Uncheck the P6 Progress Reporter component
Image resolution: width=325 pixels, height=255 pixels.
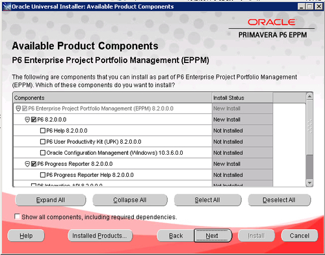34,164
